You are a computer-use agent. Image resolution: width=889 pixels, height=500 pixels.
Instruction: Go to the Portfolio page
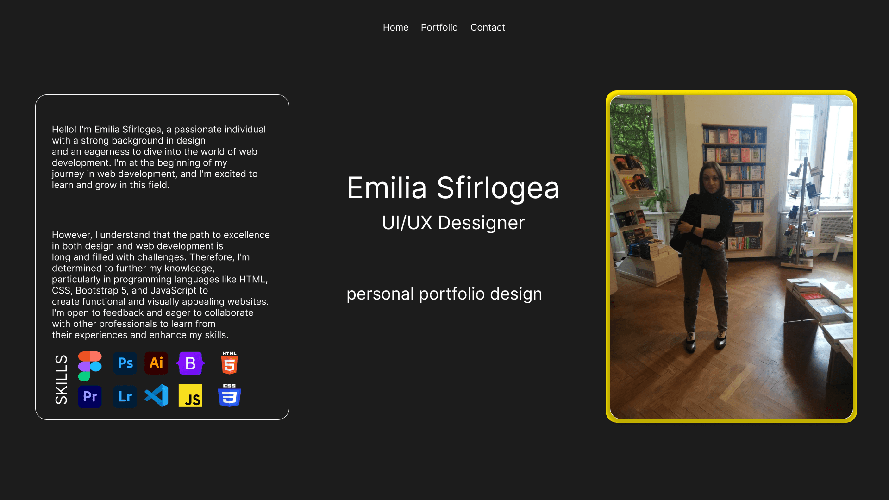click(x=439, y=27)
